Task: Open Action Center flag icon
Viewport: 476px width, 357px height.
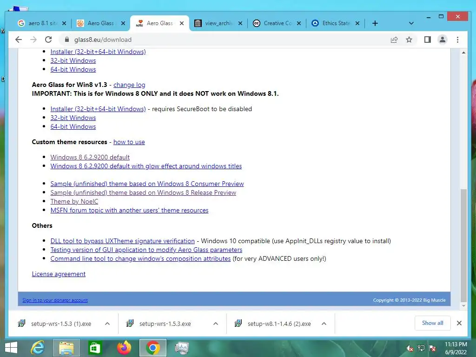Action: (432, 348)
